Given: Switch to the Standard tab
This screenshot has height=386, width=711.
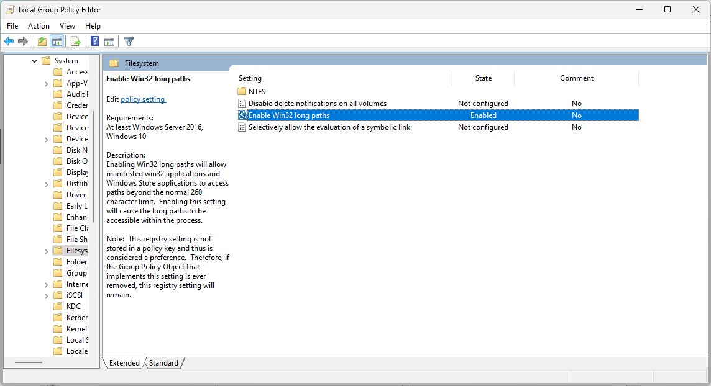Looking at the screenshot, I should click(x=163, y=363).
